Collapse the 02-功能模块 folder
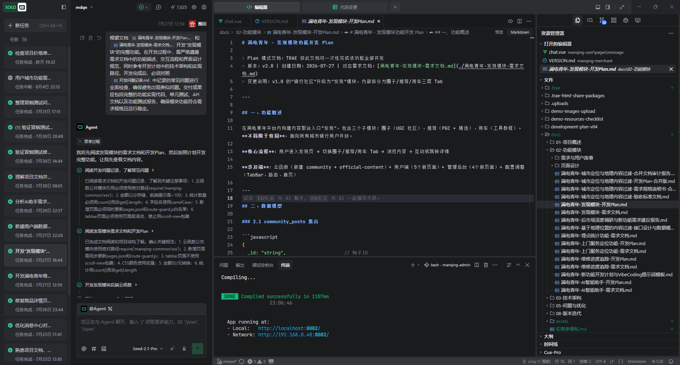This screenshot has width=680, height=365. point(568,150)
